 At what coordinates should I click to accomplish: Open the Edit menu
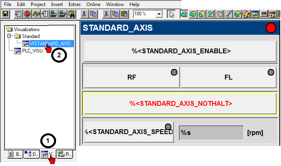(x=21, y=4)
